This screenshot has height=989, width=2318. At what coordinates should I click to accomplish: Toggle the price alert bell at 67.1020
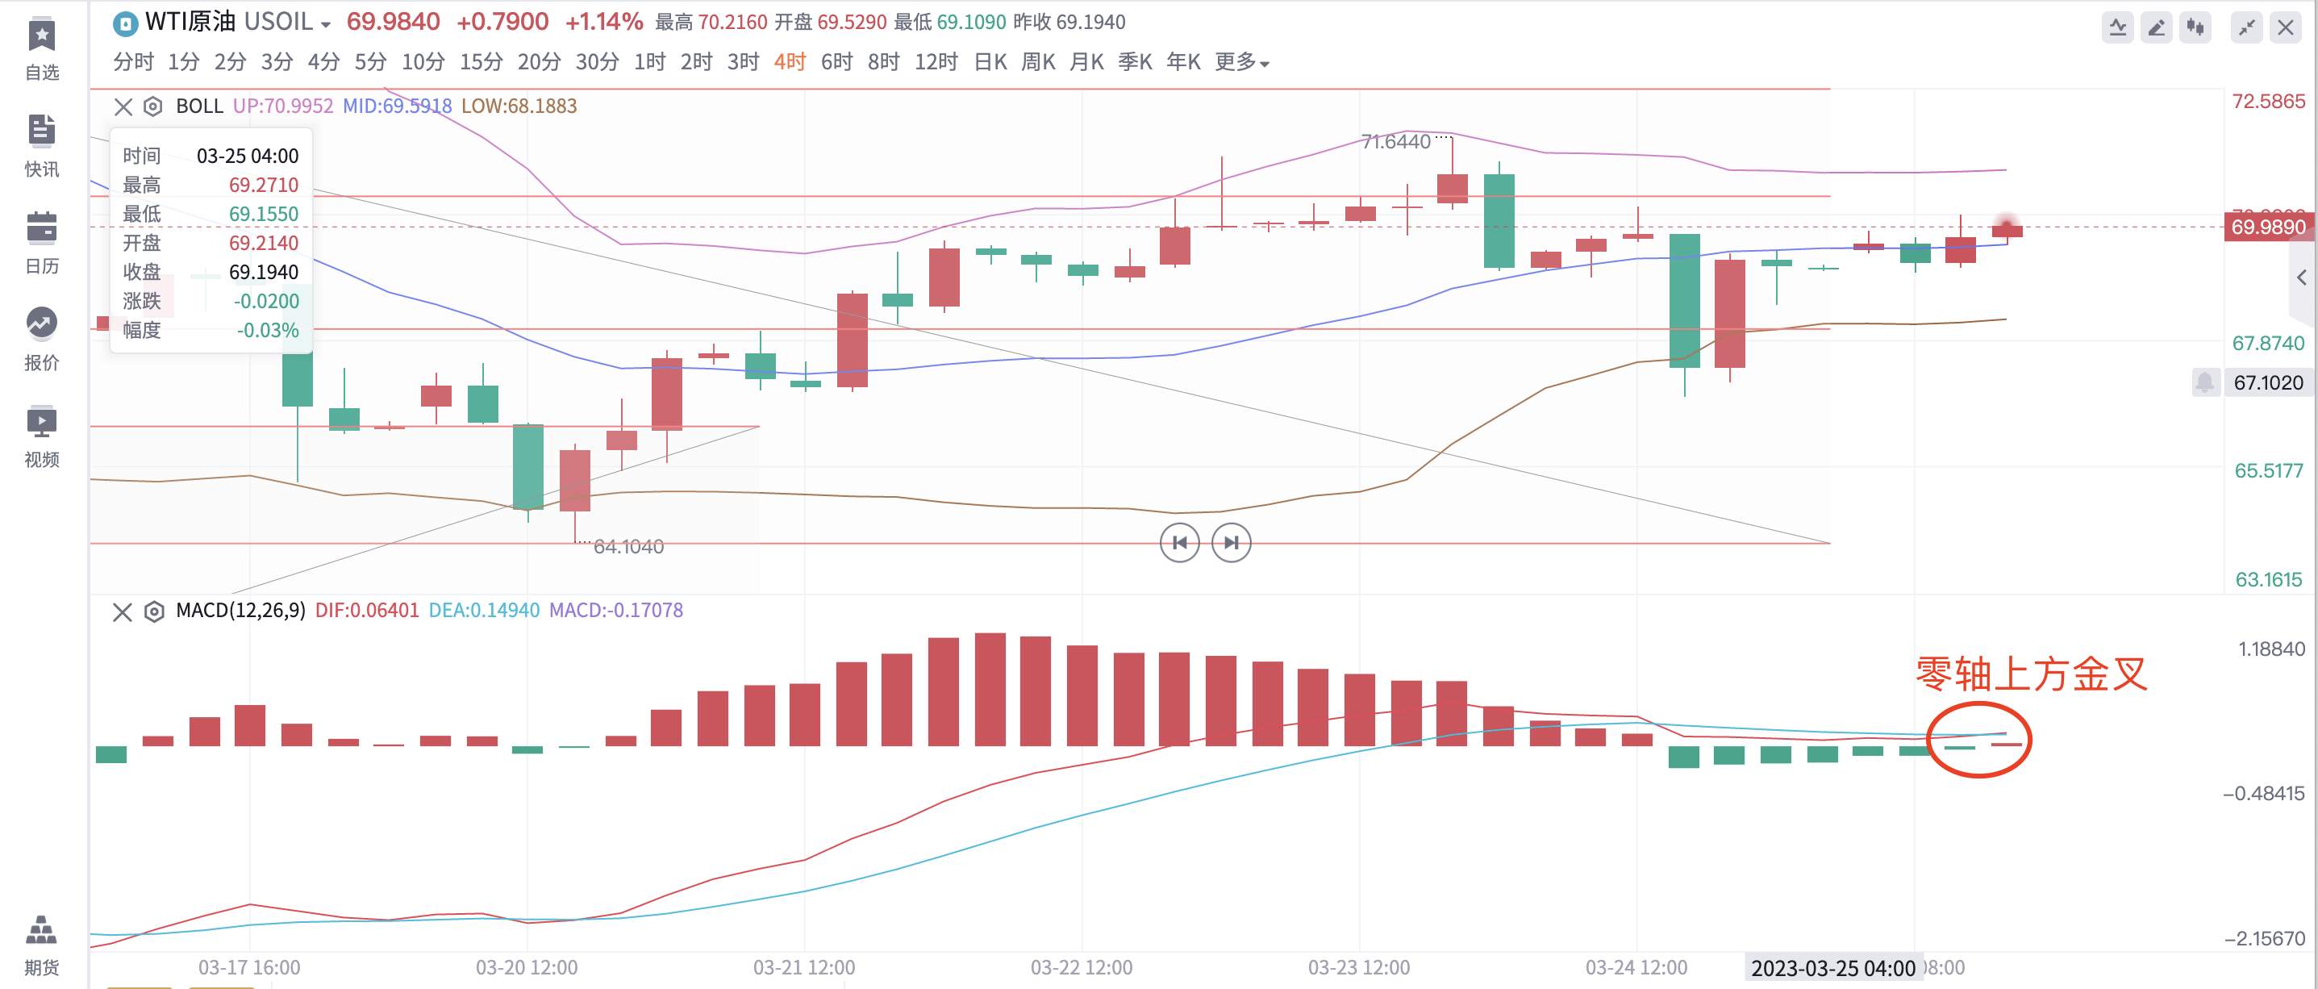(x=2204, y=382)
